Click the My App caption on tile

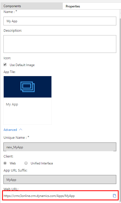(12, 104)
